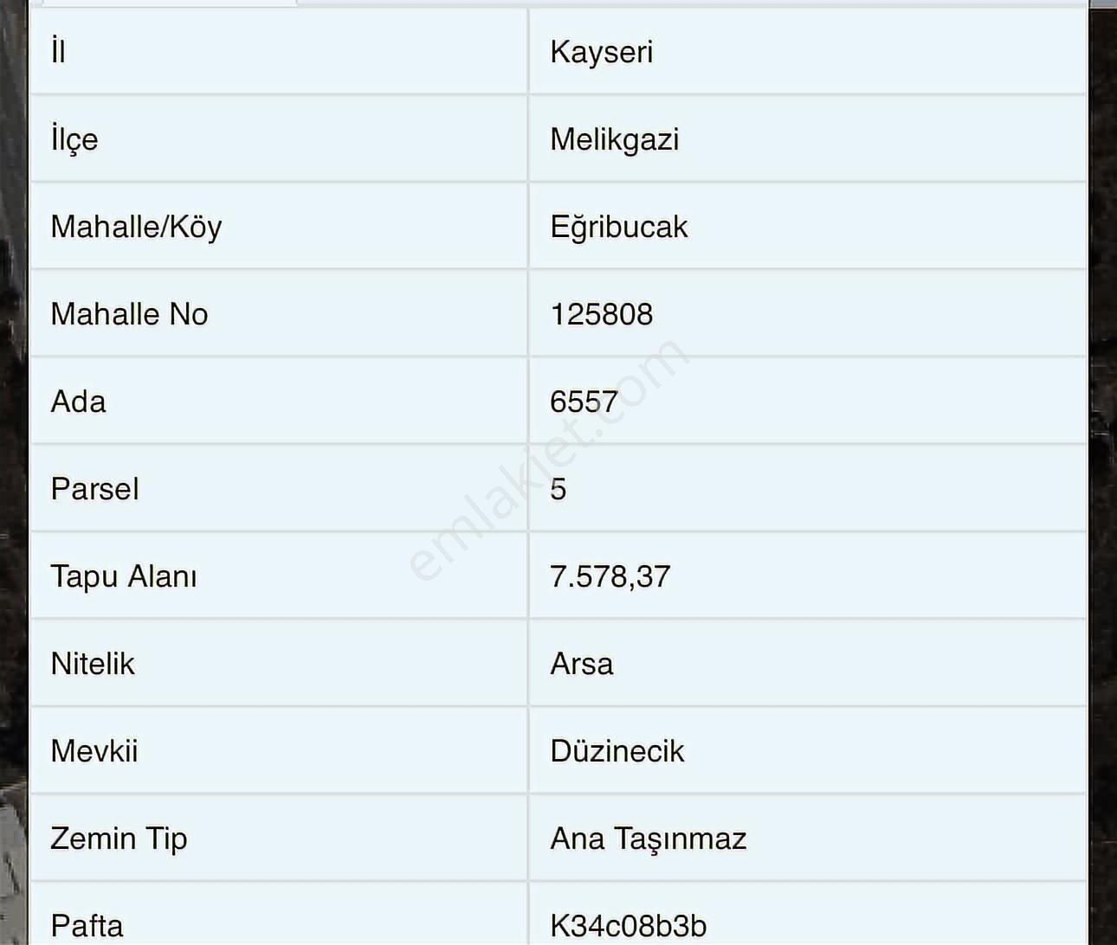Viewport: 1117px width, 945px height.
Task: Click the Kayseri province value
Action: click(602, 52)
